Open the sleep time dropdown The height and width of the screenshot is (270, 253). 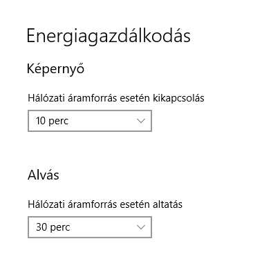click(90, 227)
